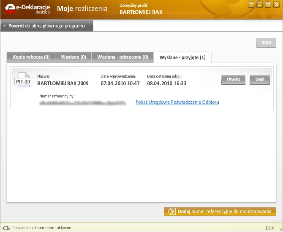The image size is (283, 232).
Task: Click the blurred reference number value
Action: [83, 103]
